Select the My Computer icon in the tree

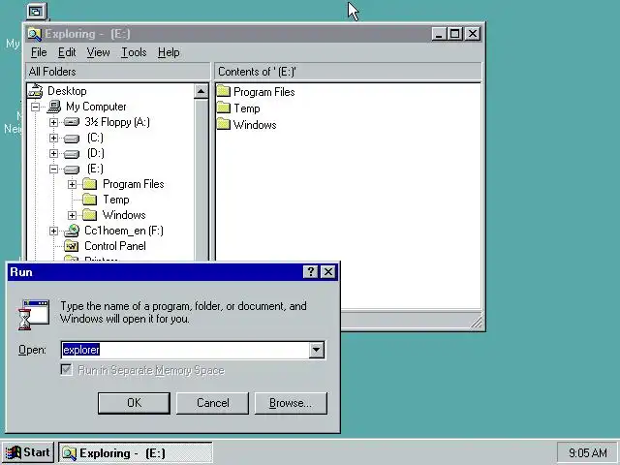tap(54, 107)
